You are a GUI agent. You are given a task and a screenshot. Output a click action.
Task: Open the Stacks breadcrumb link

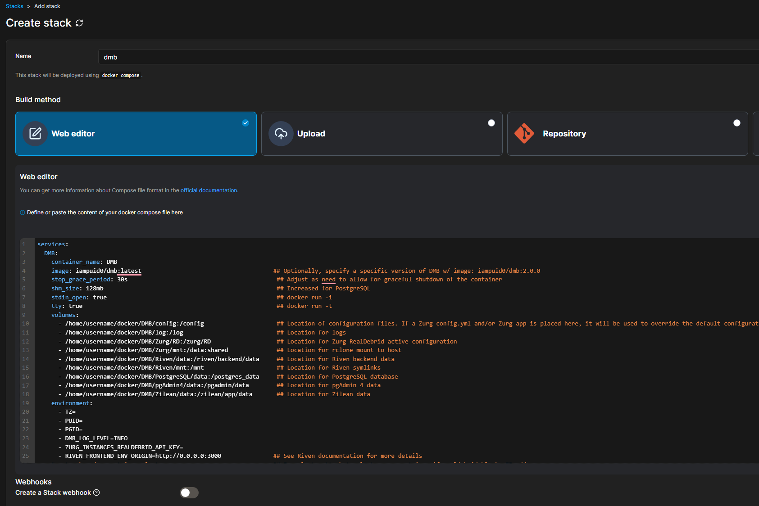(14, 6)
